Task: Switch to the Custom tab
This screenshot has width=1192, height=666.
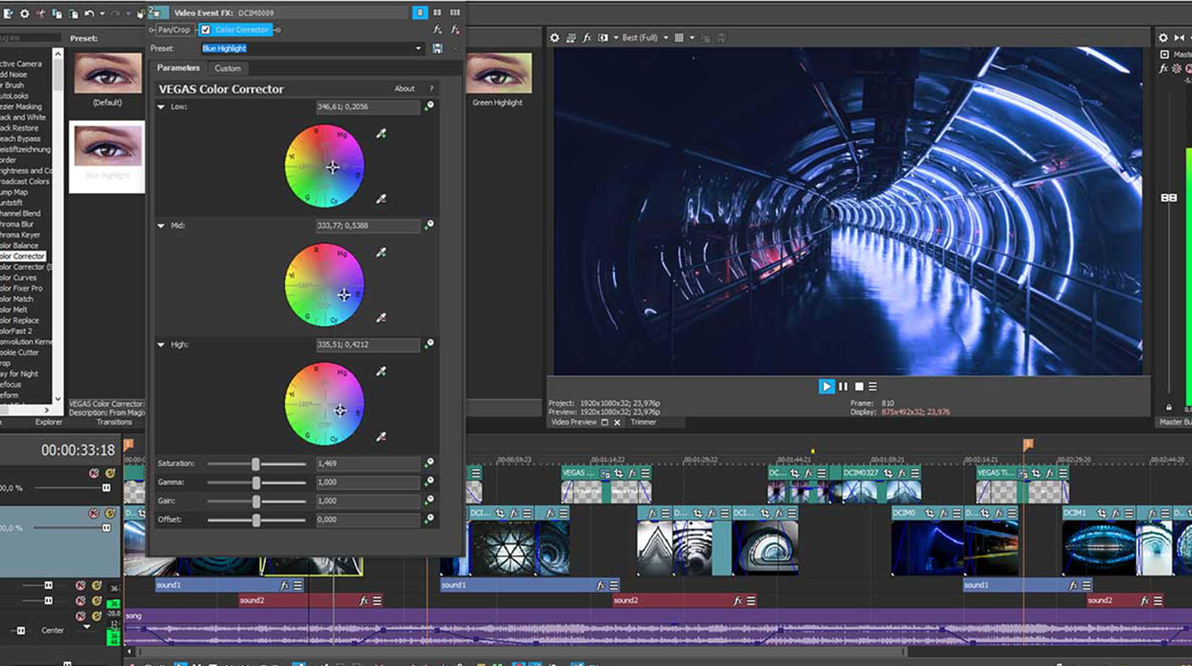Action: (x=228, y=68)
